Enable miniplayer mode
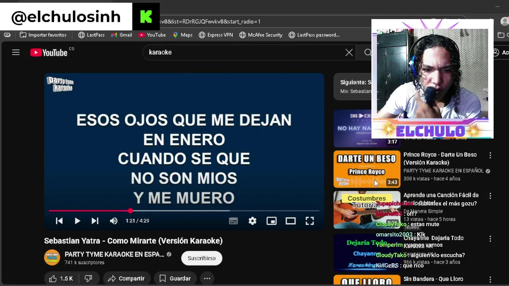This screenshot has width=509, height=286. 272,221
